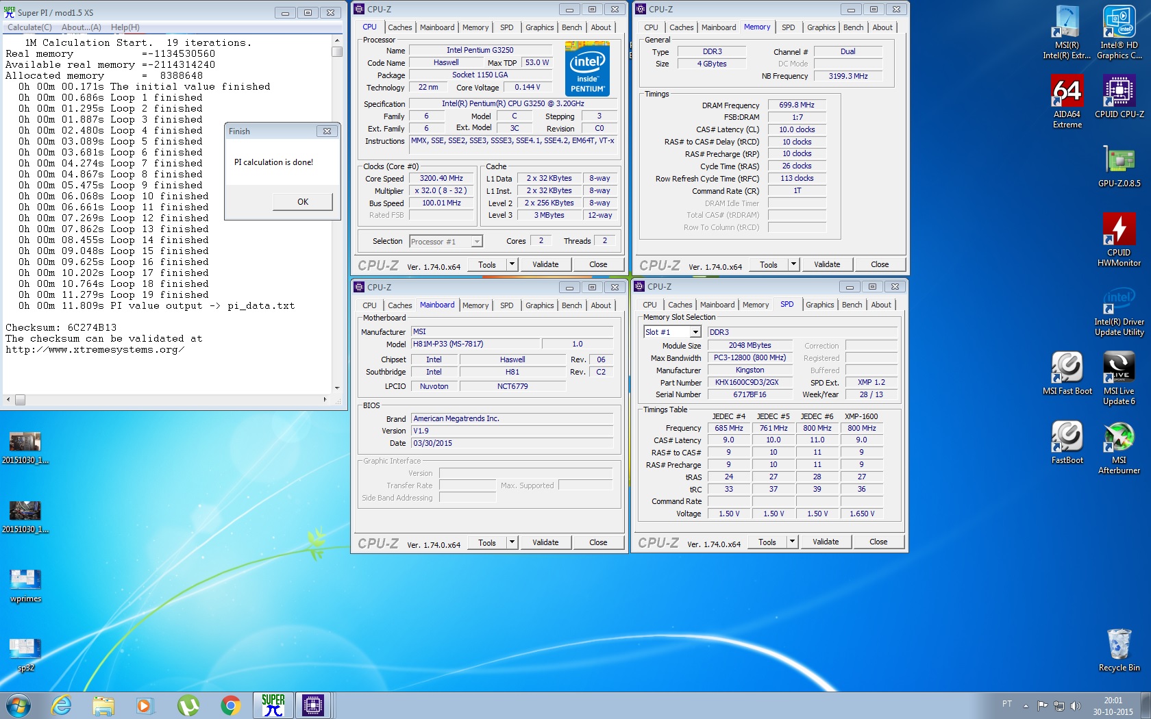Screen dimensions: 1151x719
Task: Expand Tools arrow in Mainboard window
Action: coord(511,542)
